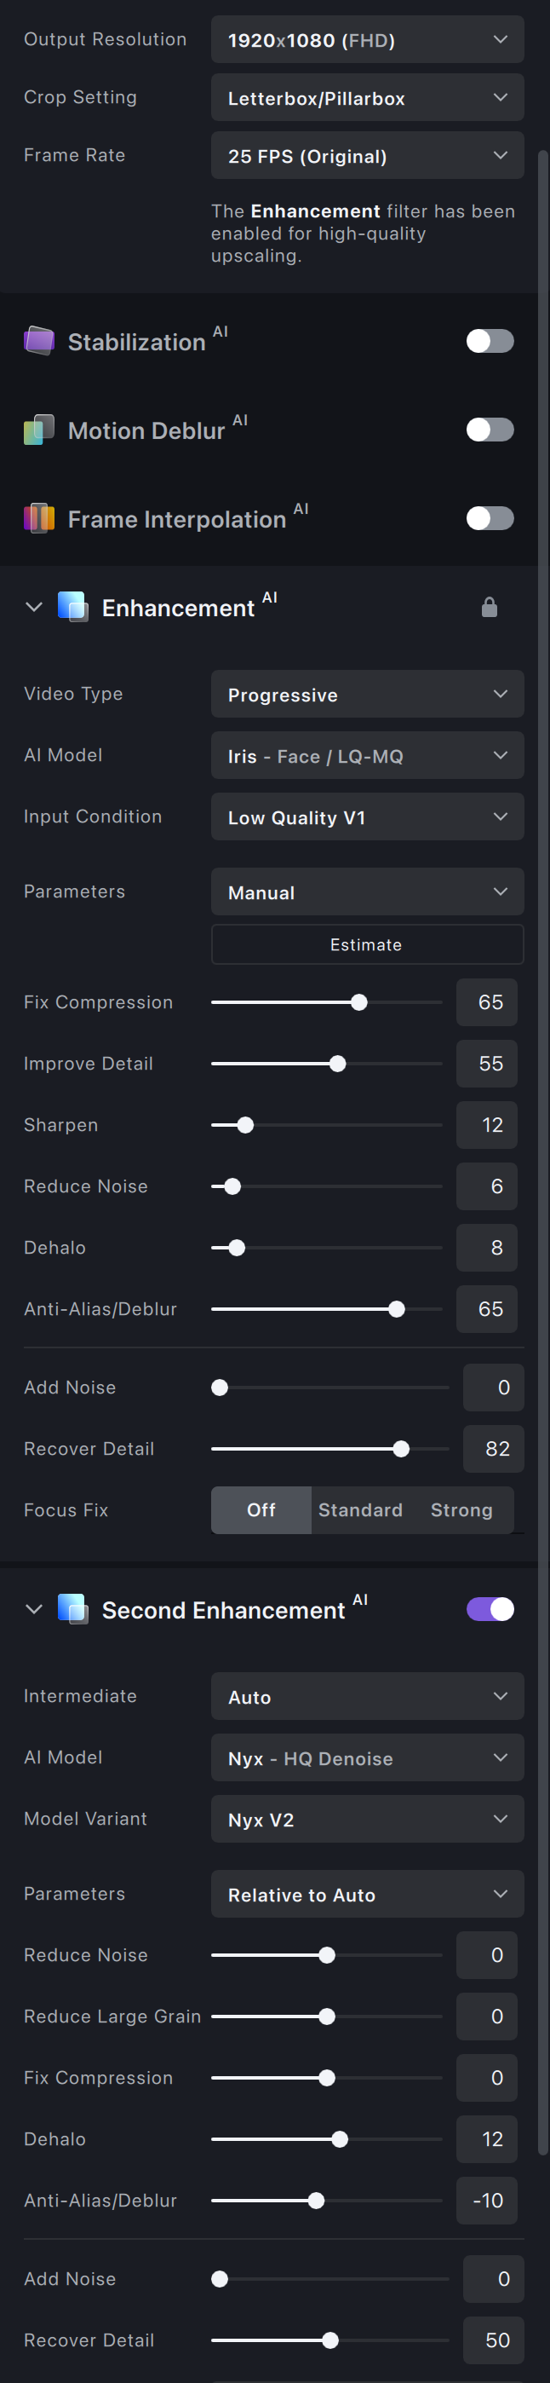550x2383 pixels.
Task: Turn on Frame Interpolation switch
Action: pos(489,518)
